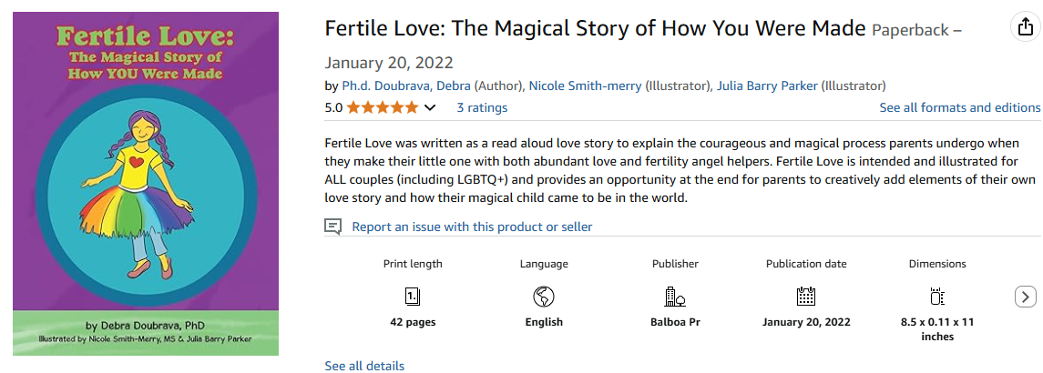
Task: Open the 3 ratings link
Action: tap(482, 107)
